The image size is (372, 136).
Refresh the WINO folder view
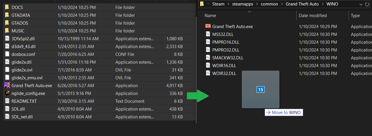[x=367, y=4]
